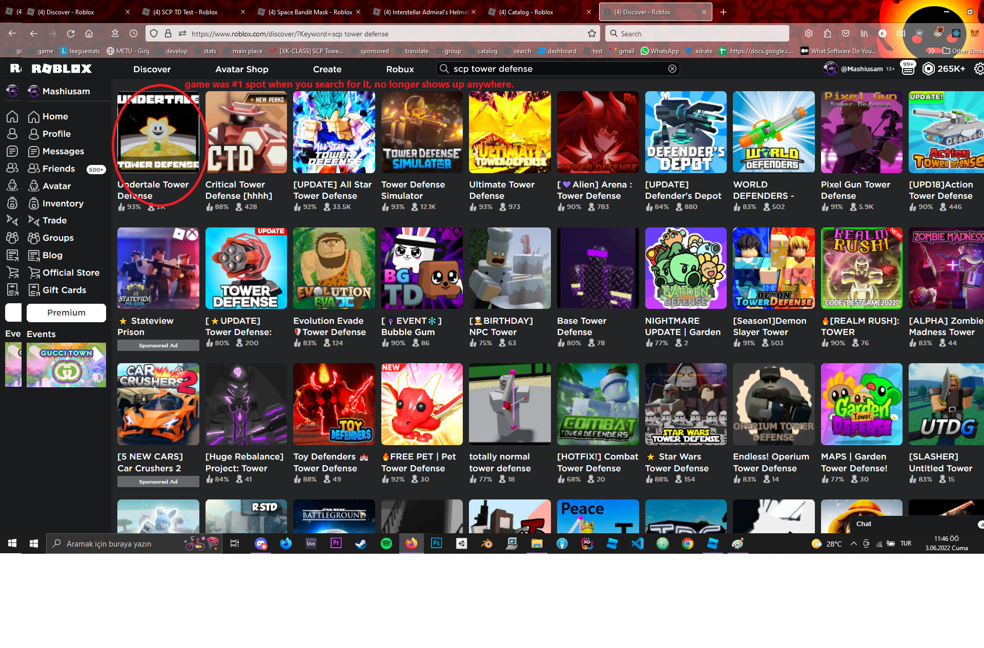The width and height of the screenshot is (984, 648).
Task: Clear the scp tower defense search field
Action: [x=672, y=69]
